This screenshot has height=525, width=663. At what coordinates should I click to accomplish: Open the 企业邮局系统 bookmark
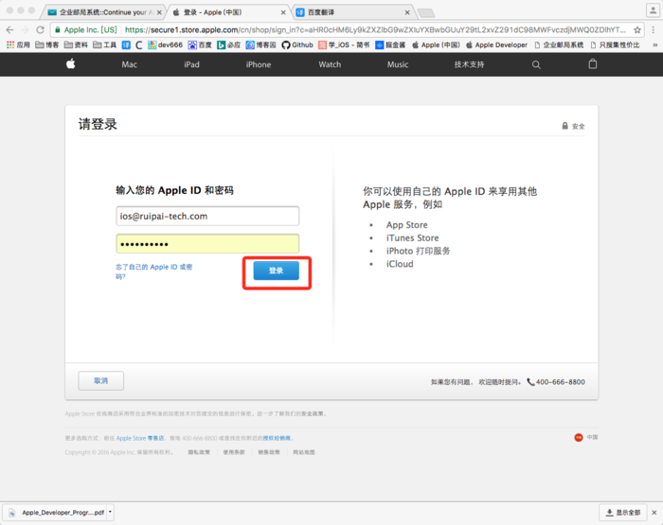pos(559,44)
